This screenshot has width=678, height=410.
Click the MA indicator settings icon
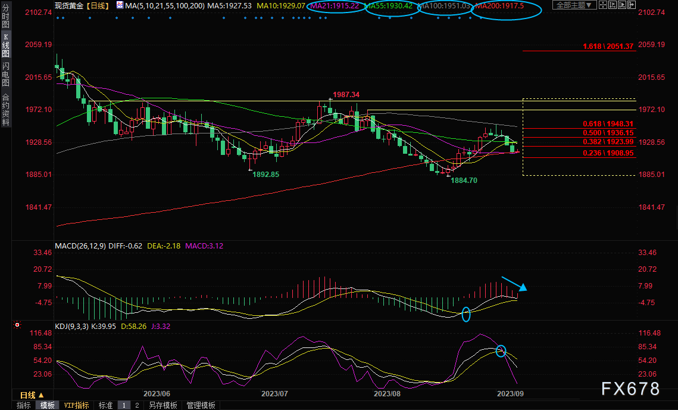pyautogui.click(x=120, y=5)
